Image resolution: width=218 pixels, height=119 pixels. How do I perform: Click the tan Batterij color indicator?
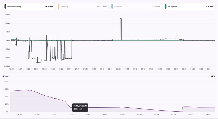point(59,6)
